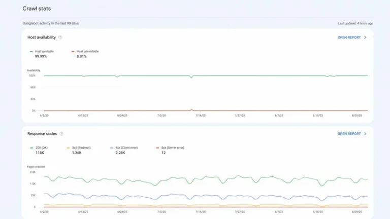Click the yellow 3xx Redirect color marker
The height and width of the screenshot is (219, 390).
pos(68,148)
